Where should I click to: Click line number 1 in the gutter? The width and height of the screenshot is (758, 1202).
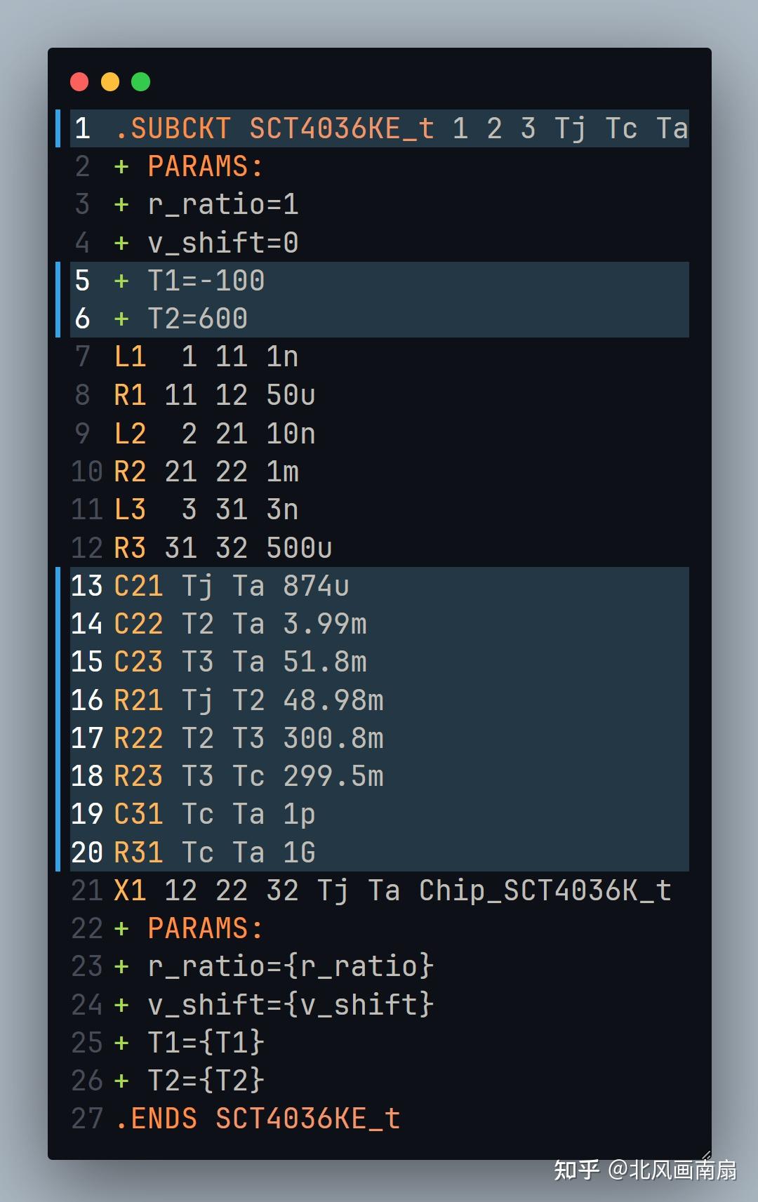(83, 128)
